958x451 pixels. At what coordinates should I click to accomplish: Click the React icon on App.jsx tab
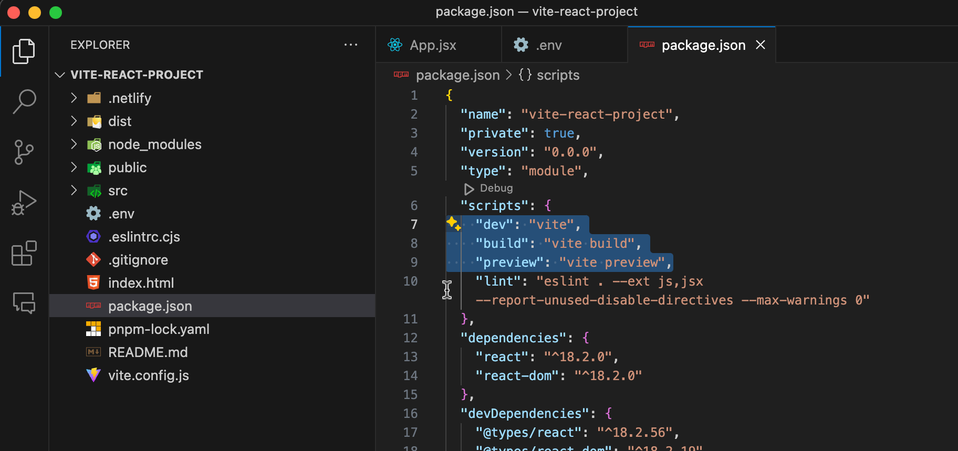coord(395,45)
